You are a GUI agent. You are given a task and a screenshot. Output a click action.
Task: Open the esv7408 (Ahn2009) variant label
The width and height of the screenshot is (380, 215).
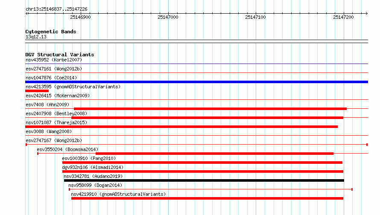pyautogui.click(x=47, y=105)
